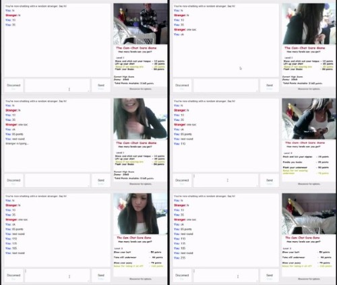This screenshot has width=337, height=285.
Task: Click Disconnect in the middle-right chat panel
Action: [182, 180]
